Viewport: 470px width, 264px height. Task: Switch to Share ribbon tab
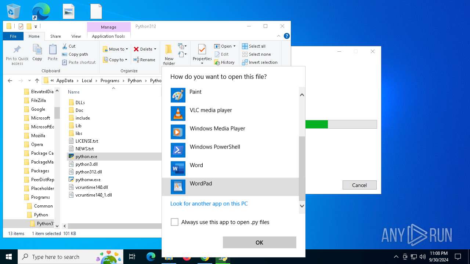click(55, 36)
